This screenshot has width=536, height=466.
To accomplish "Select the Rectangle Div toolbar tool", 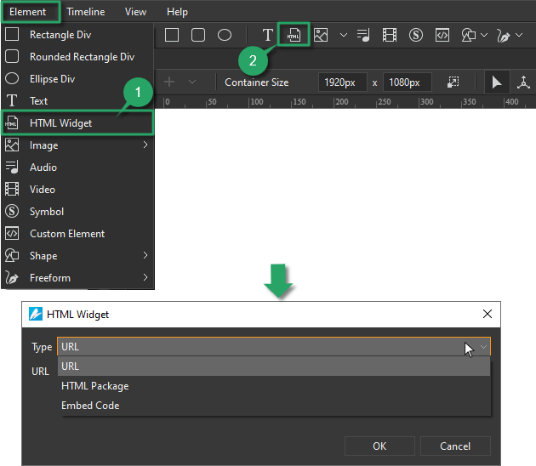I will (172, 35).
